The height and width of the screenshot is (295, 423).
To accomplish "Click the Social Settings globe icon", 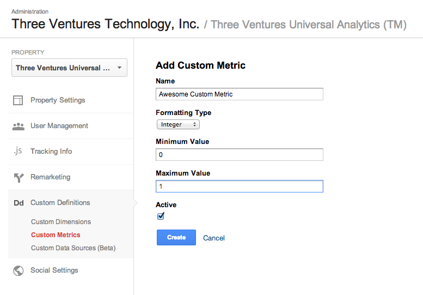I will pos(19,270).
